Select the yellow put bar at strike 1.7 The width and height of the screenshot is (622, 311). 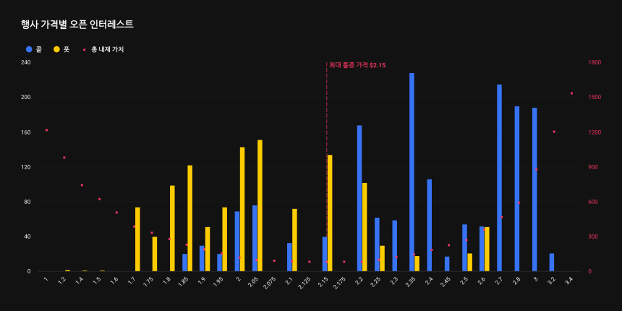click(137, 239)
